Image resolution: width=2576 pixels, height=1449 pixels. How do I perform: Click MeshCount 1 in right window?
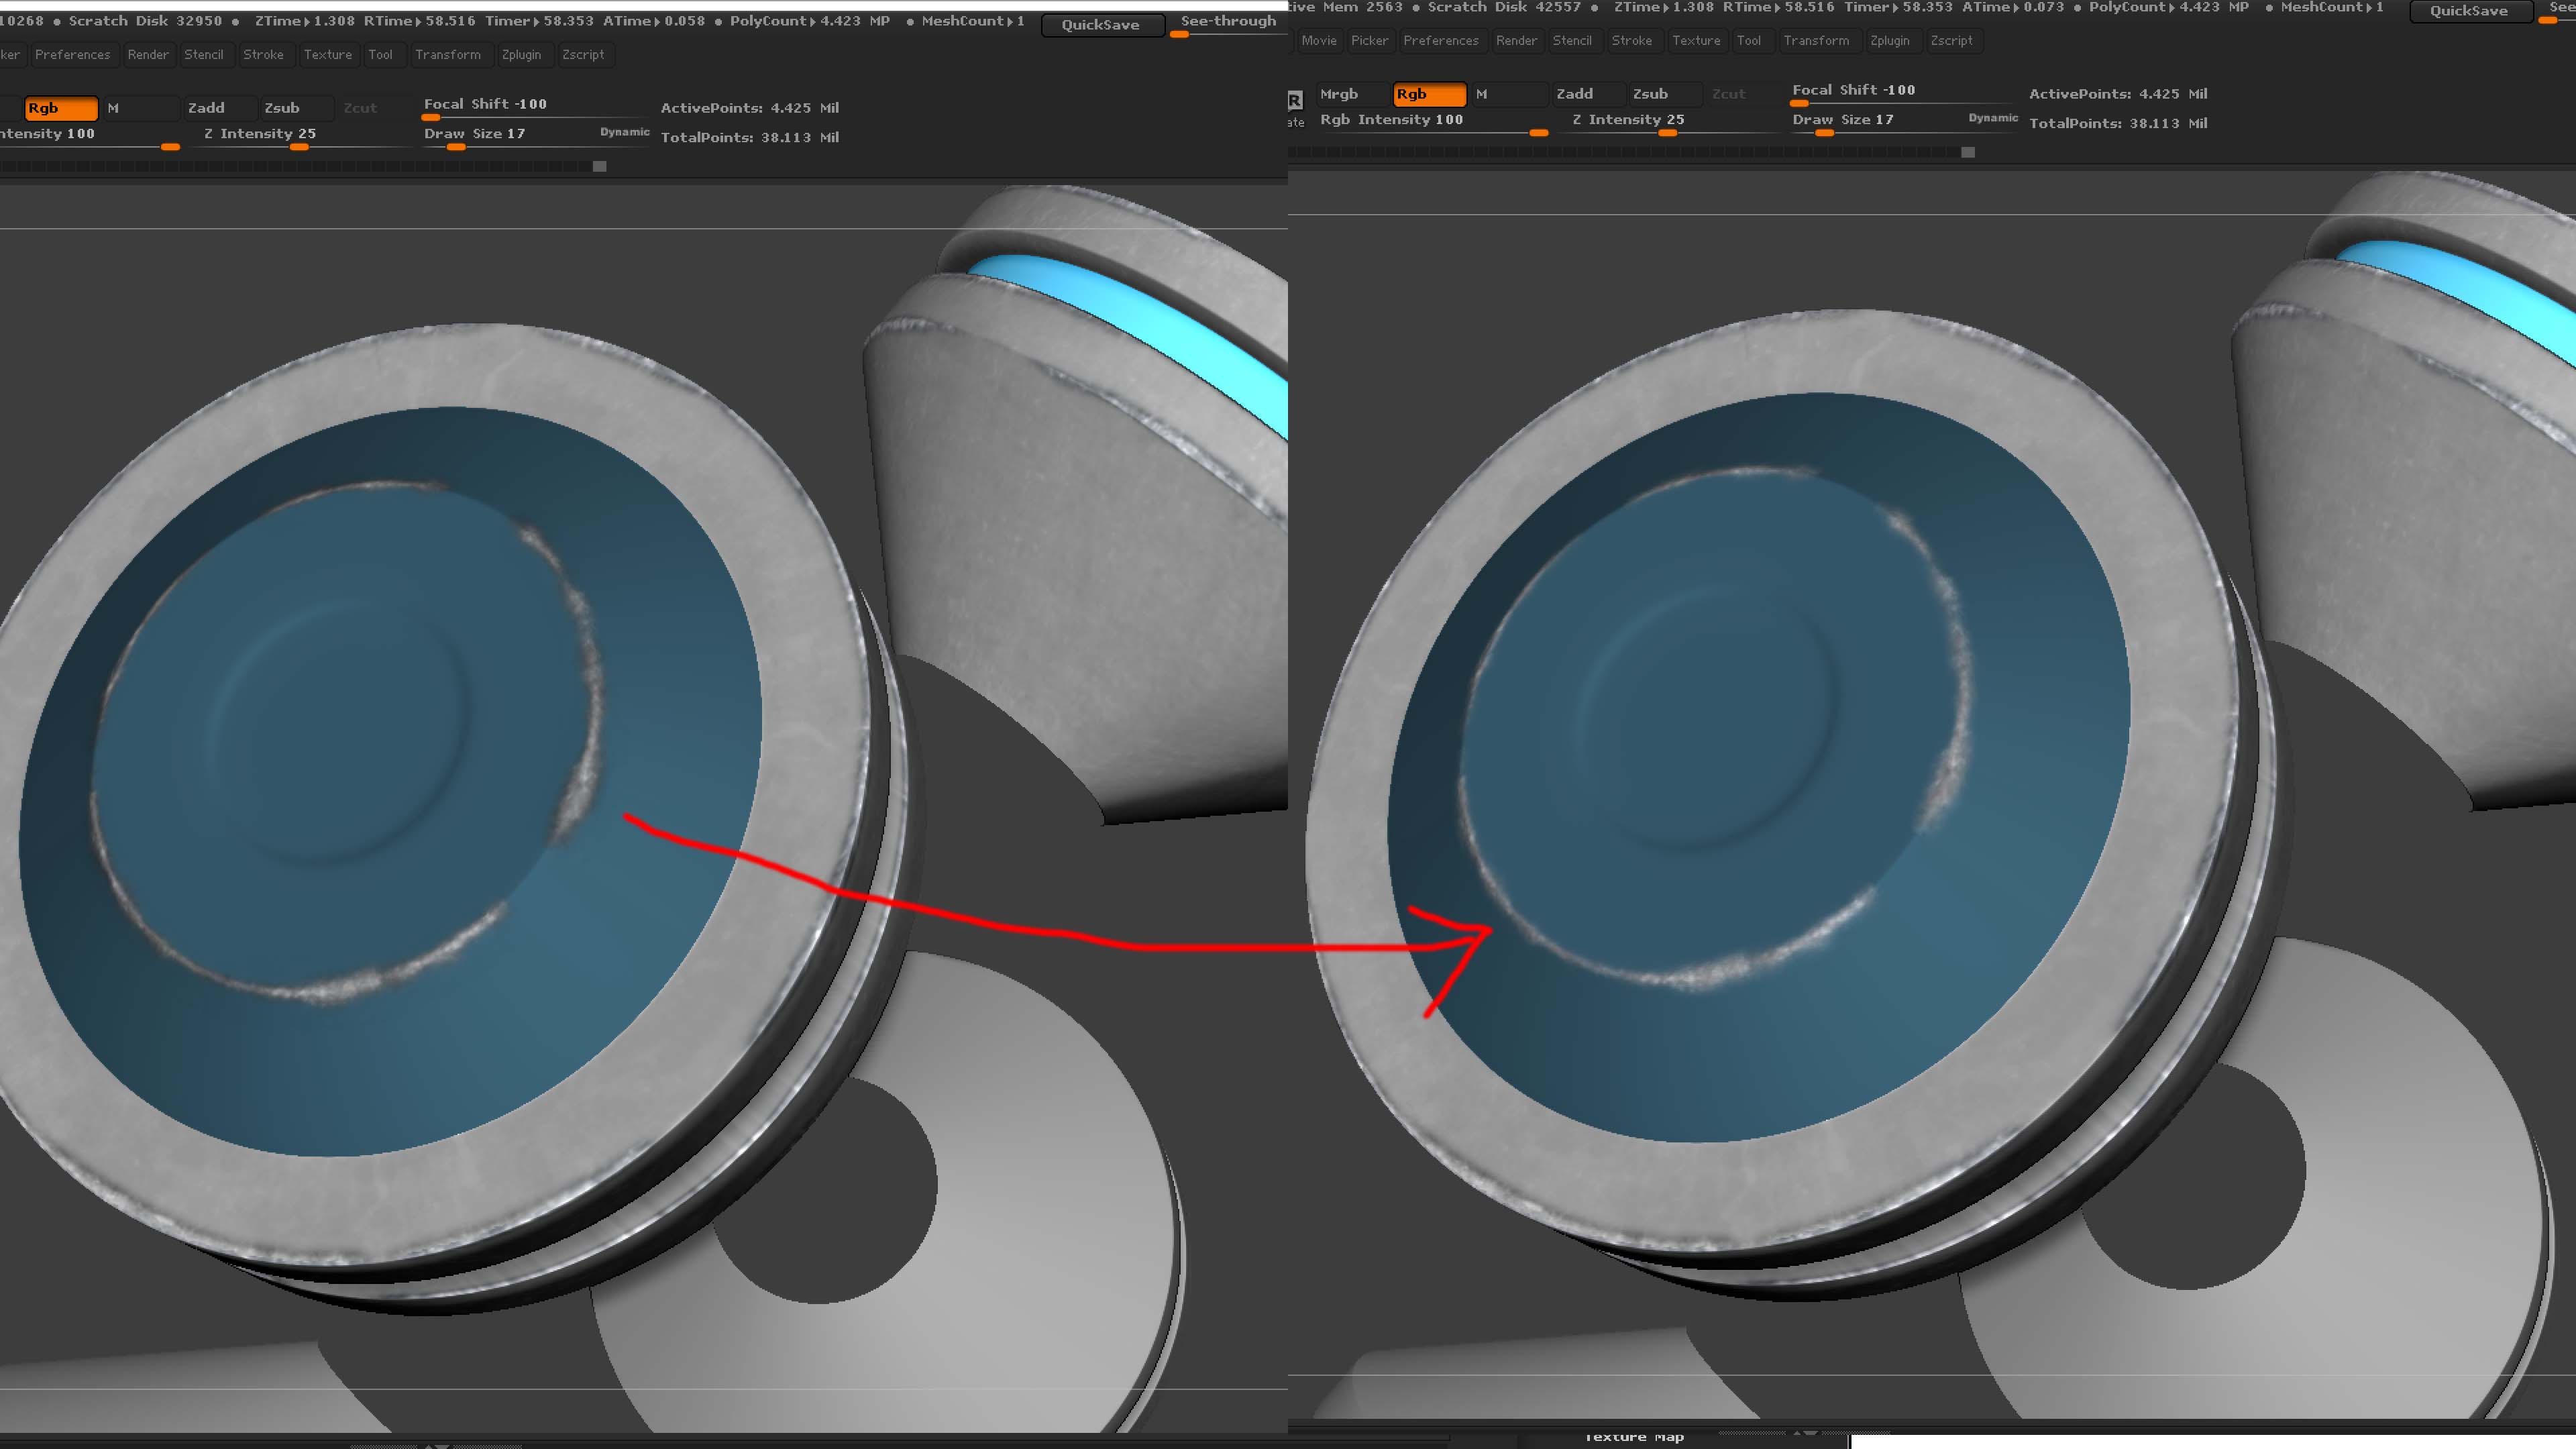(2332, 7)
